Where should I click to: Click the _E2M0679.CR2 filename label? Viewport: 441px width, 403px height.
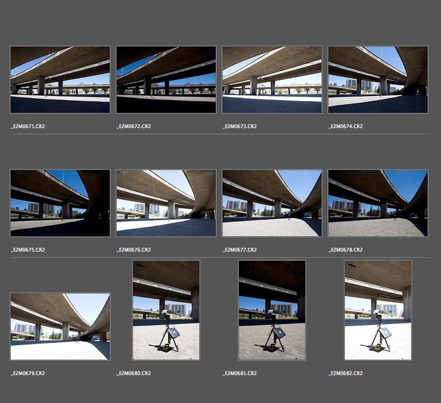pyautogui.click(x=28, y=373)
